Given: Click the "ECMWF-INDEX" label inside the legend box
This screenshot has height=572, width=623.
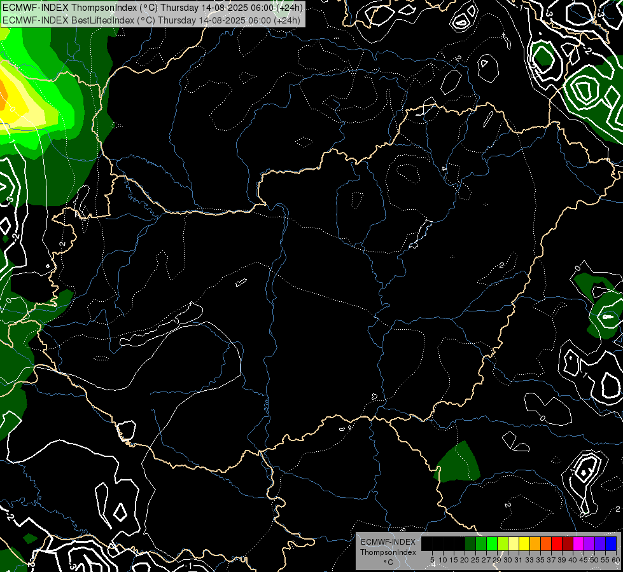Looking at the screenshot, I should coord(388,542).
